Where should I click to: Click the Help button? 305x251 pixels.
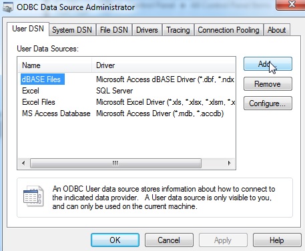(x=277, y=240)
